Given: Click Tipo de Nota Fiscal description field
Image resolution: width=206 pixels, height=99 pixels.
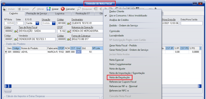Looking at the screenshot, I should pos(37,31).
